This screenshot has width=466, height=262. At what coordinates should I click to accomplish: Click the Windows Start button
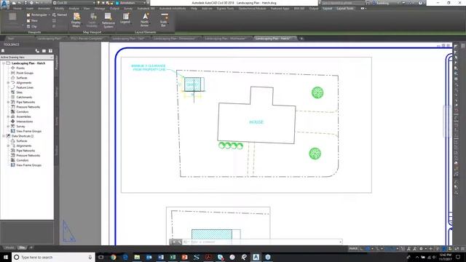(x=6, y=257)
